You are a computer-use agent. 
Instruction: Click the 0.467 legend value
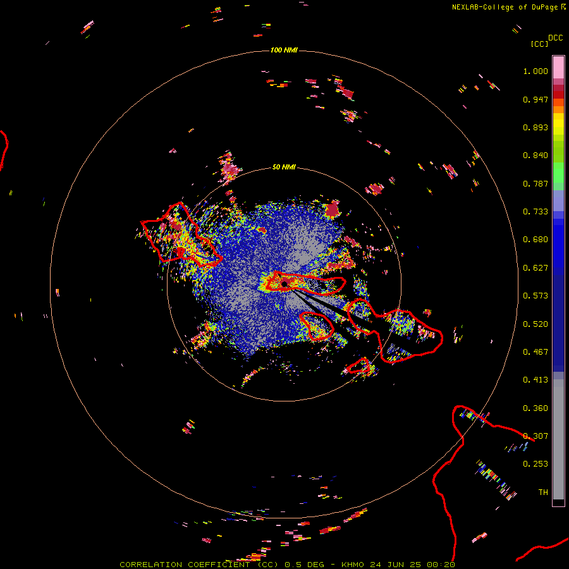point(535,352)
